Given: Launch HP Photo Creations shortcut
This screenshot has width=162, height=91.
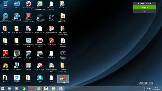Looking at the screenshot, I should pos(40,55).
